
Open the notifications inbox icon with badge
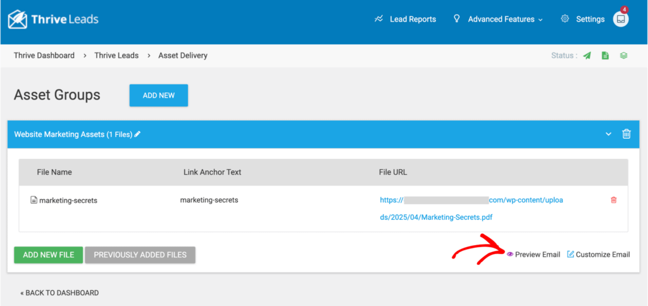click(621, 19)
